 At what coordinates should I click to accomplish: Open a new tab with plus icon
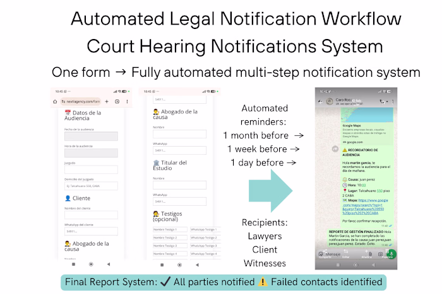[x=107, y=101]
